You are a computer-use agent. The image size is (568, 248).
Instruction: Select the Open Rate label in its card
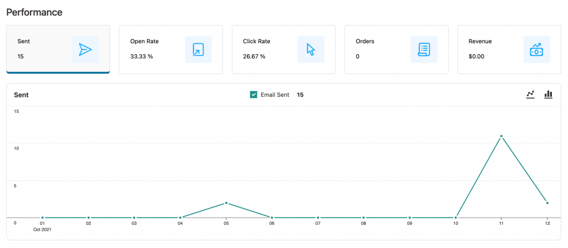point(145,41)
